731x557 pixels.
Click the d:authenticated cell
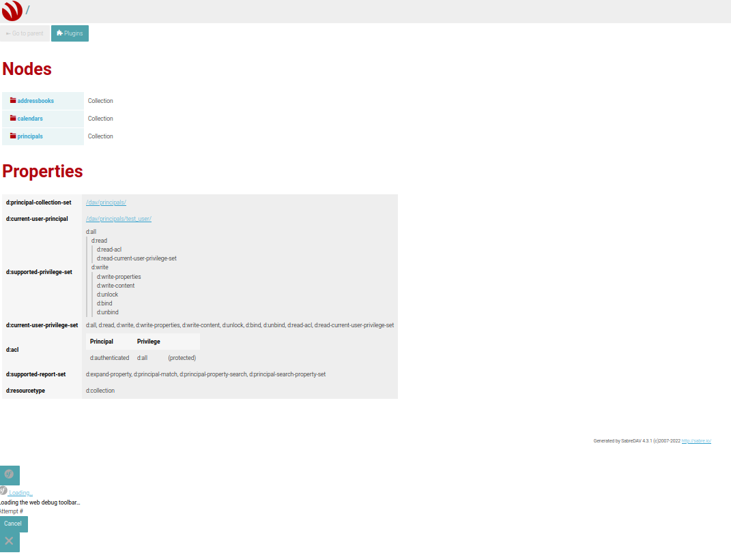coord(110,358)
